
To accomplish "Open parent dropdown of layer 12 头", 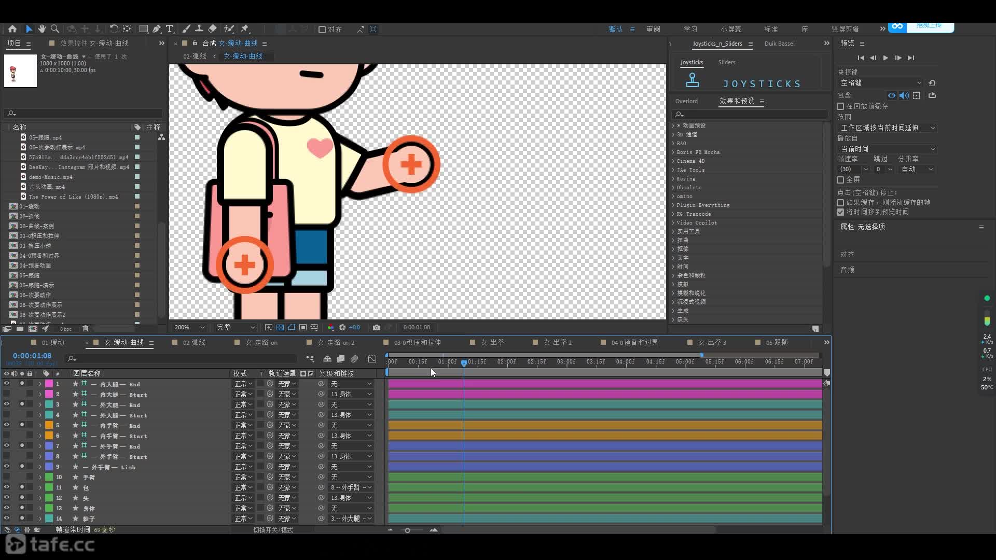I will tap(352, 498).
